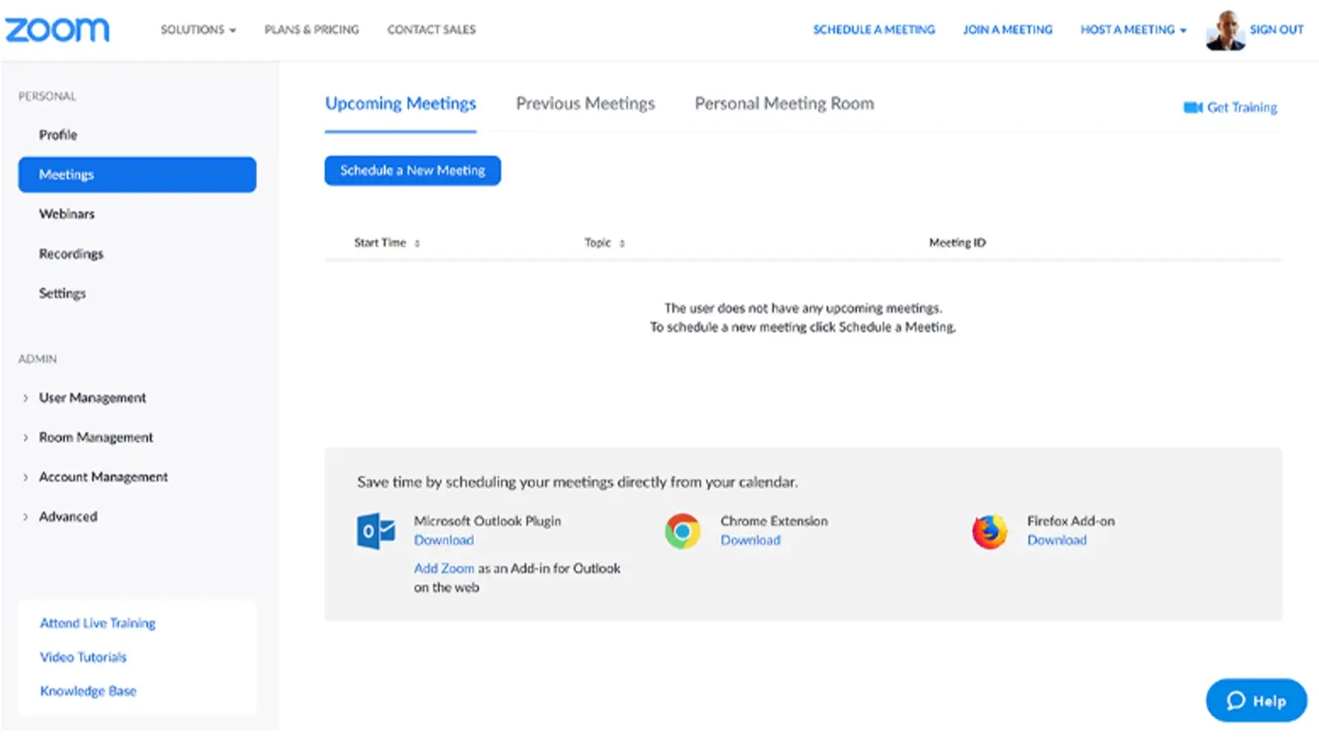Click the Start Time column header text
The width and height of the screenshot is (1319, 742).
(x=380, y=242)
